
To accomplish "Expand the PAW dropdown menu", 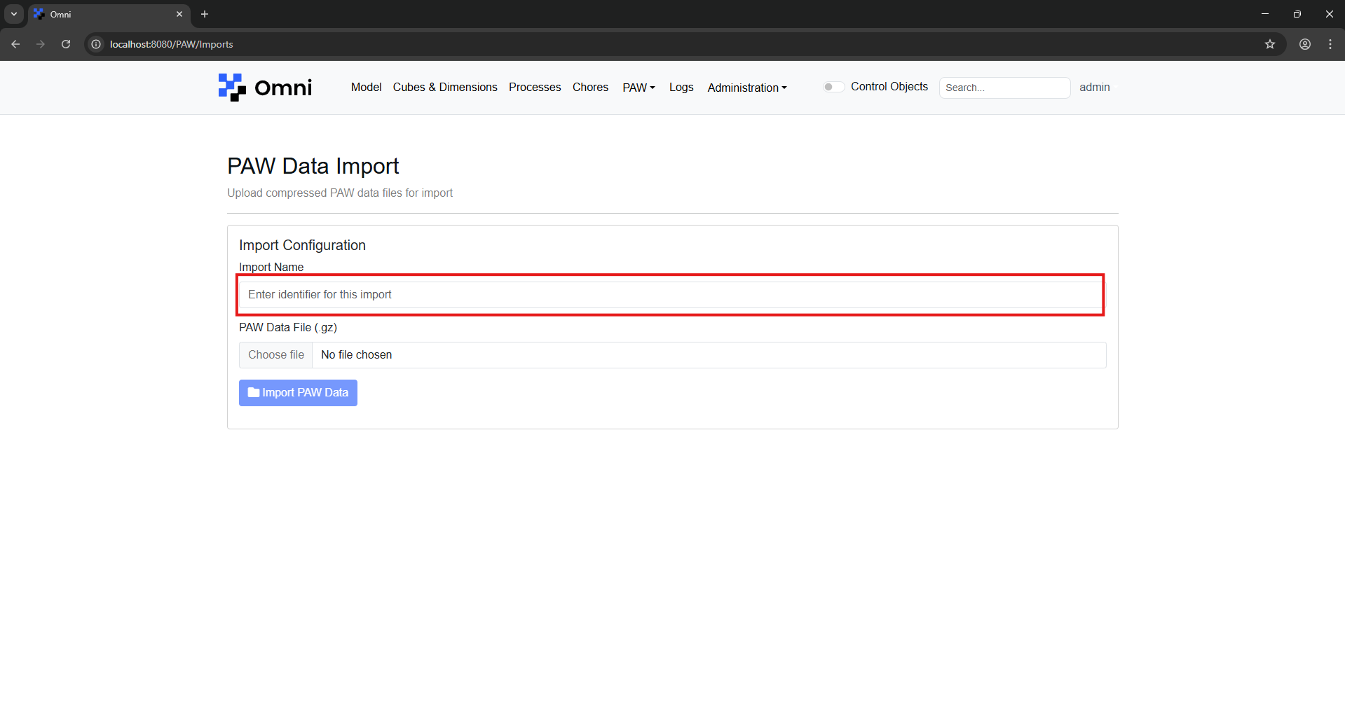I will pos(639,88).
